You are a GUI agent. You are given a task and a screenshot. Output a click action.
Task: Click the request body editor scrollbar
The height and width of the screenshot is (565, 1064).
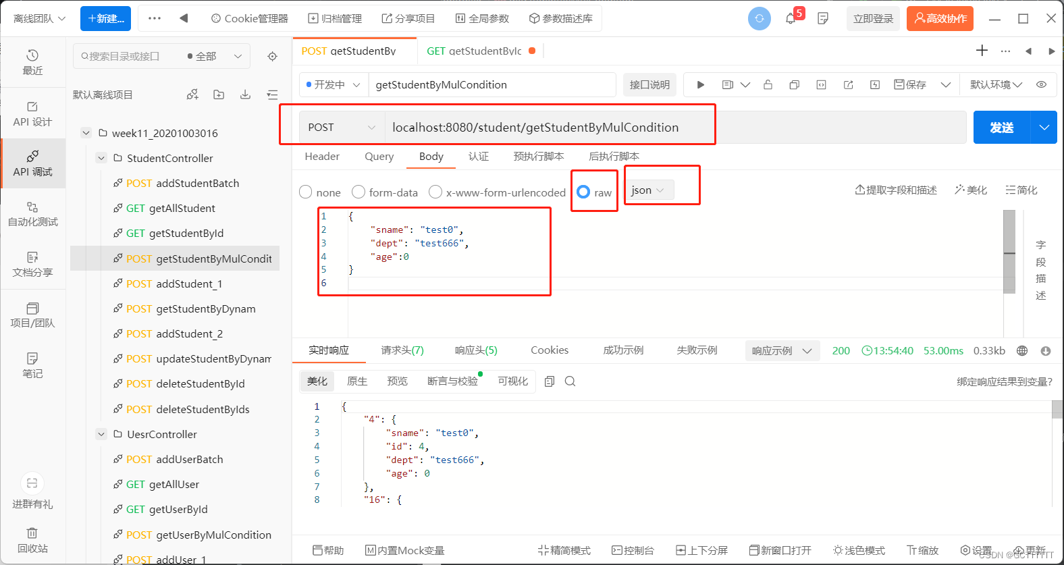coord(1009,251)
